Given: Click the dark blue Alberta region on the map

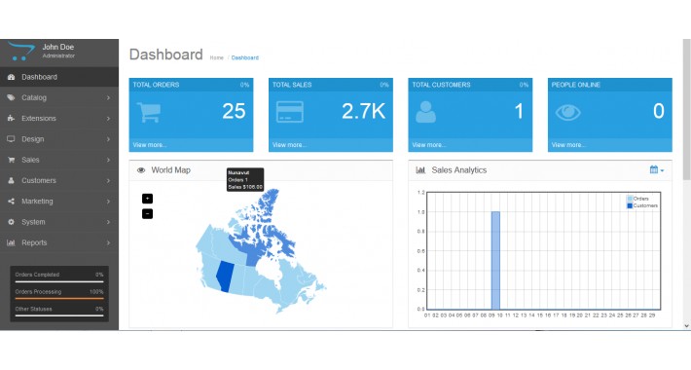Looking at the screenshot, I should point(224,276).
